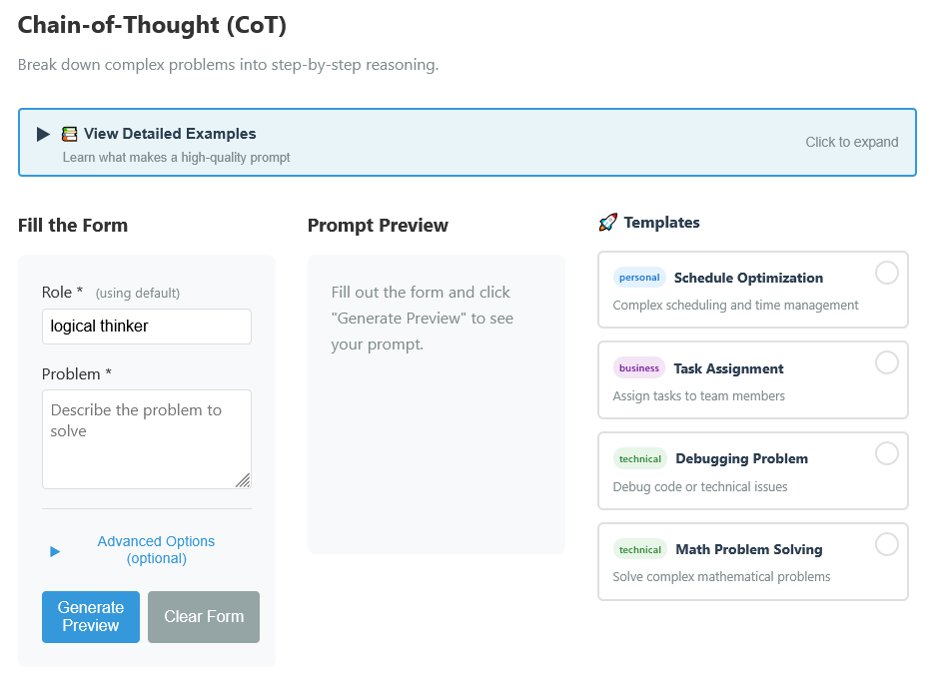936x676 pixels.
Task: Expand the Advanced Options section
Action: [156, 549]
